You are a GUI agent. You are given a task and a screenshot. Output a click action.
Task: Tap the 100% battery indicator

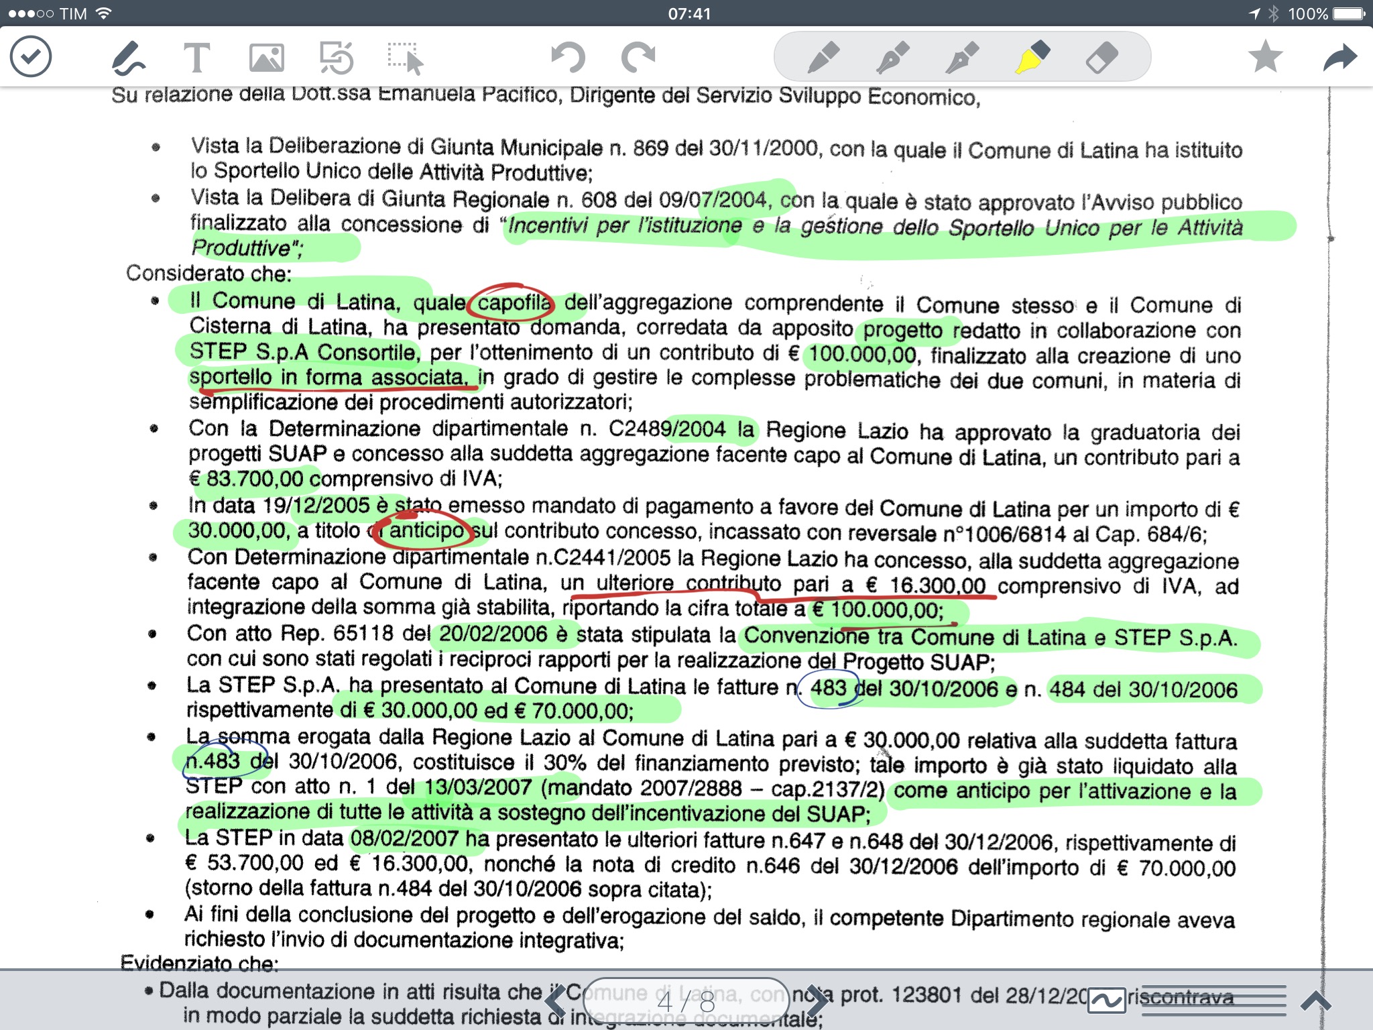click(1326, 14)
